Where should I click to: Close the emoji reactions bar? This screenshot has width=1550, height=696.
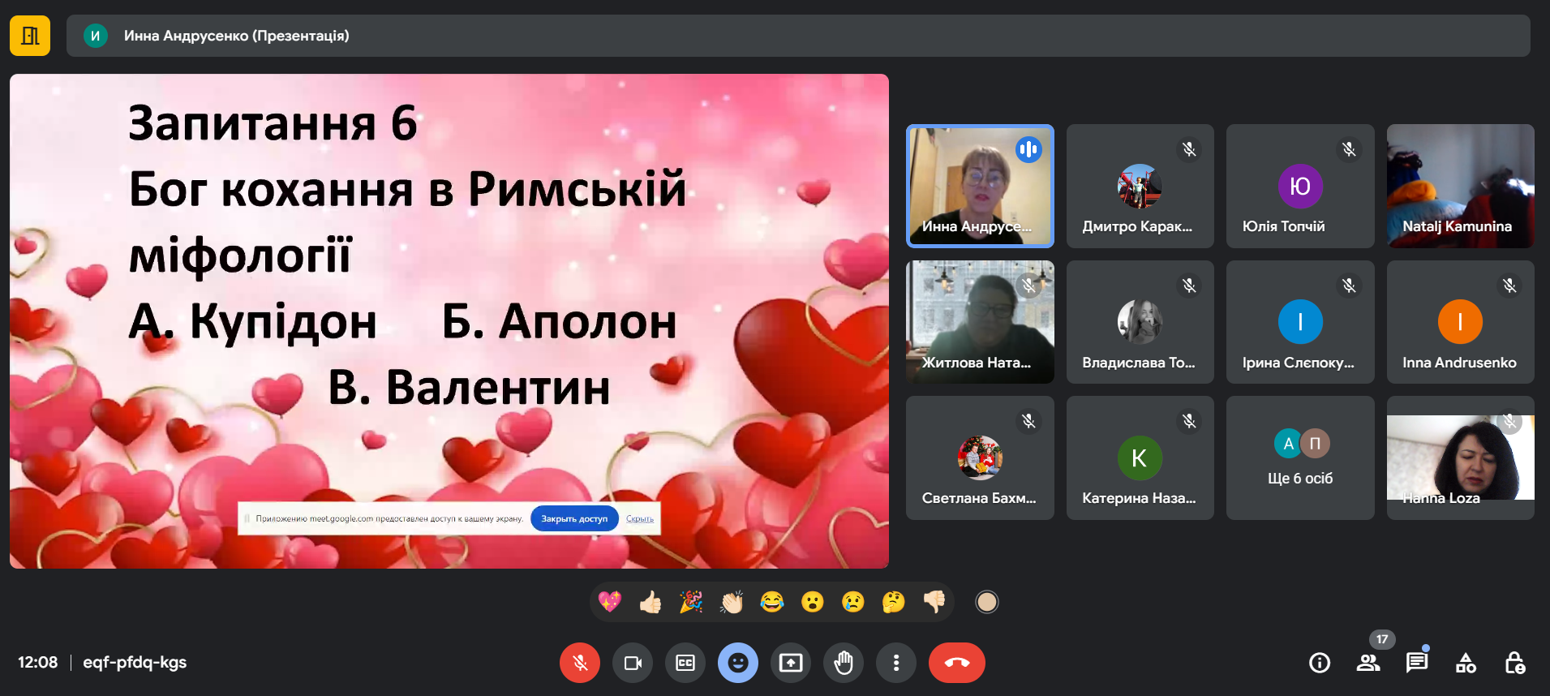point(738,663)
